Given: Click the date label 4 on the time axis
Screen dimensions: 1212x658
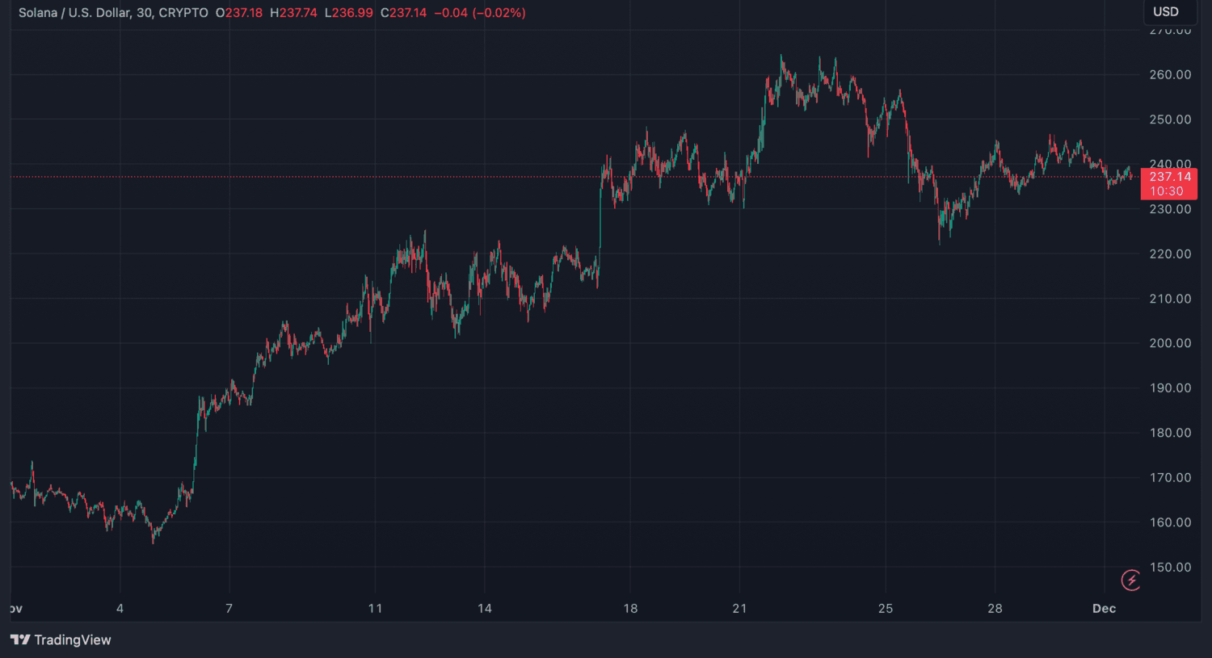Looking at the screenshot, I should [120, 609].
